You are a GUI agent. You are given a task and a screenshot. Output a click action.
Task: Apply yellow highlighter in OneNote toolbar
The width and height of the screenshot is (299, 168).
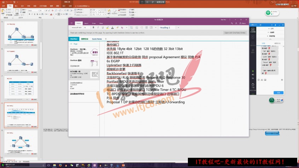107,27
